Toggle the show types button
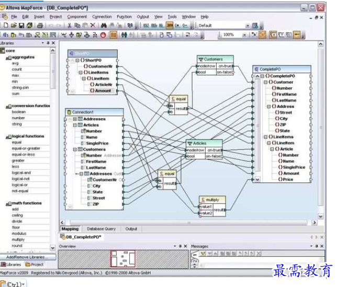Screen dimensions: 337x287 coord(282,35)
